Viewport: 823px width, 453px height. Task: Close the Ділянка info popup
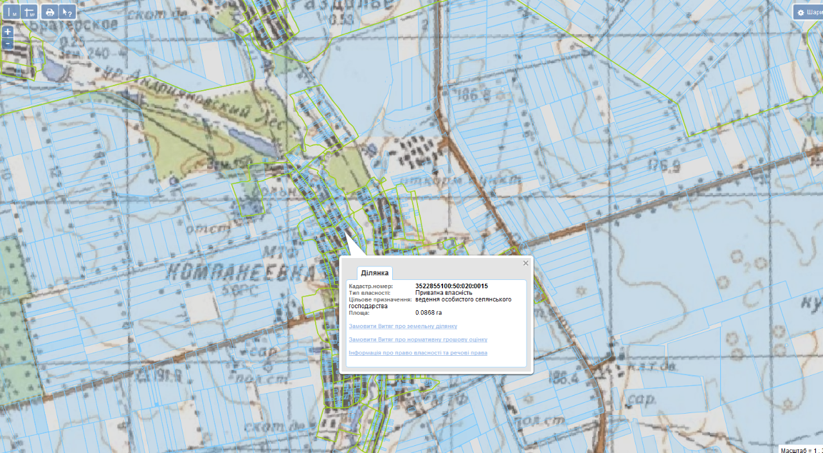525,263
